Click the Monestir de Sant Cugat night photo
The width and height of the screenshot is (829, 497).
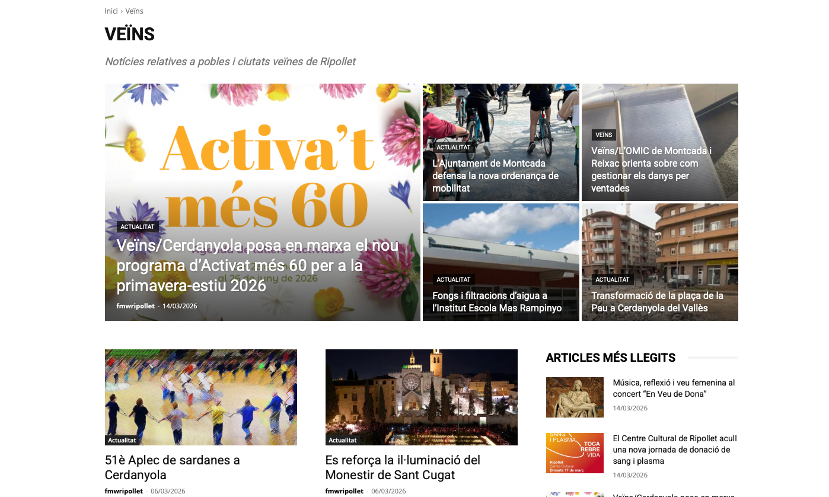[421, 391]
